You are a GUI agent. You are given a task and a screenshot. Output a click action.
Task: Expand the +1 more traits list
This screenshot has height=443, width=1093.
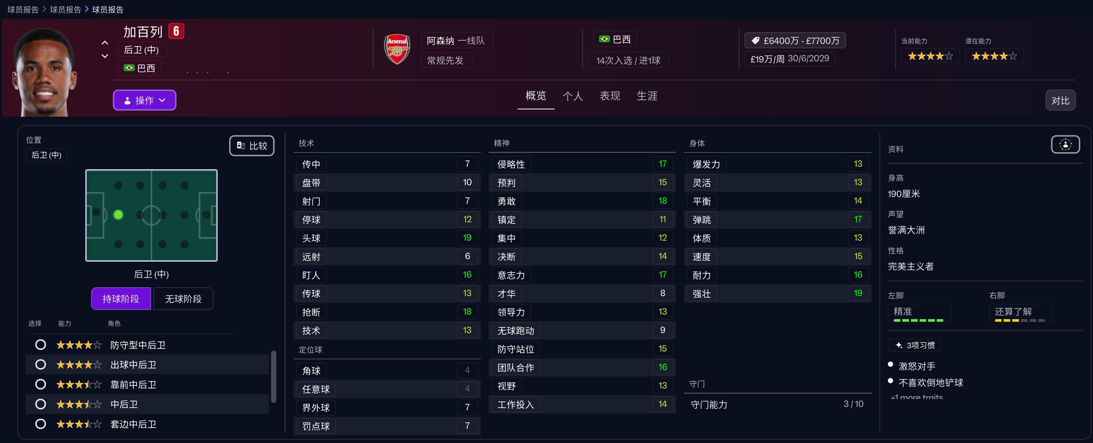(917, 397)
